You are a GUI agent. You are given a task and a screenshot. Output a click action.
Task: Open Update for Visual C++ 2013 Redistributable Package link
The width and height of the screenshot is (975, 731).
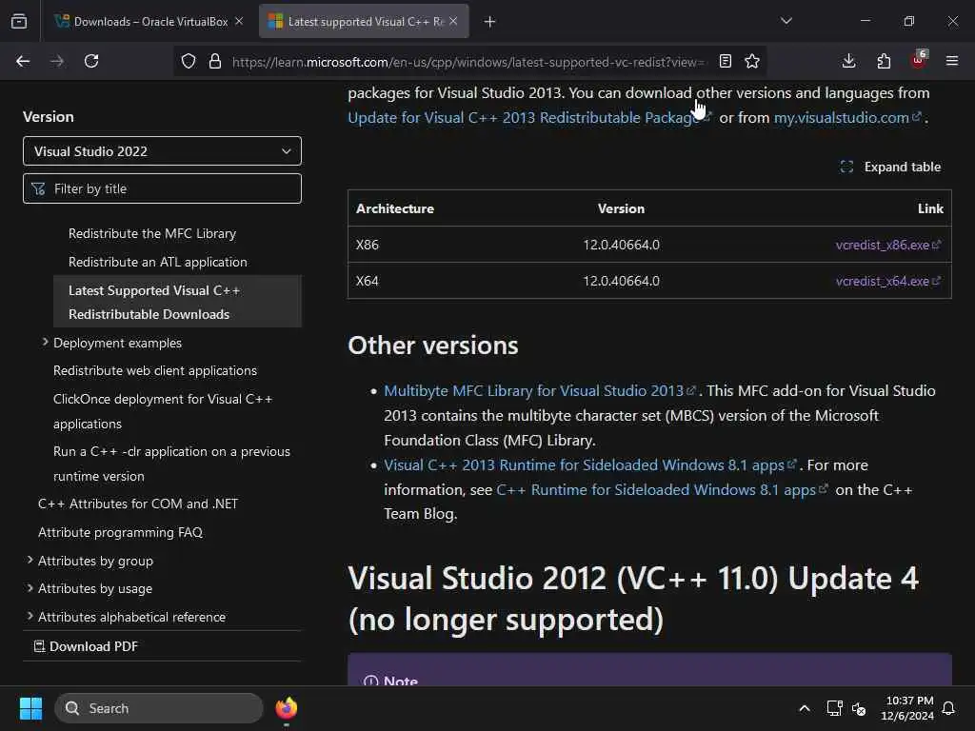[x=529, y=117]
